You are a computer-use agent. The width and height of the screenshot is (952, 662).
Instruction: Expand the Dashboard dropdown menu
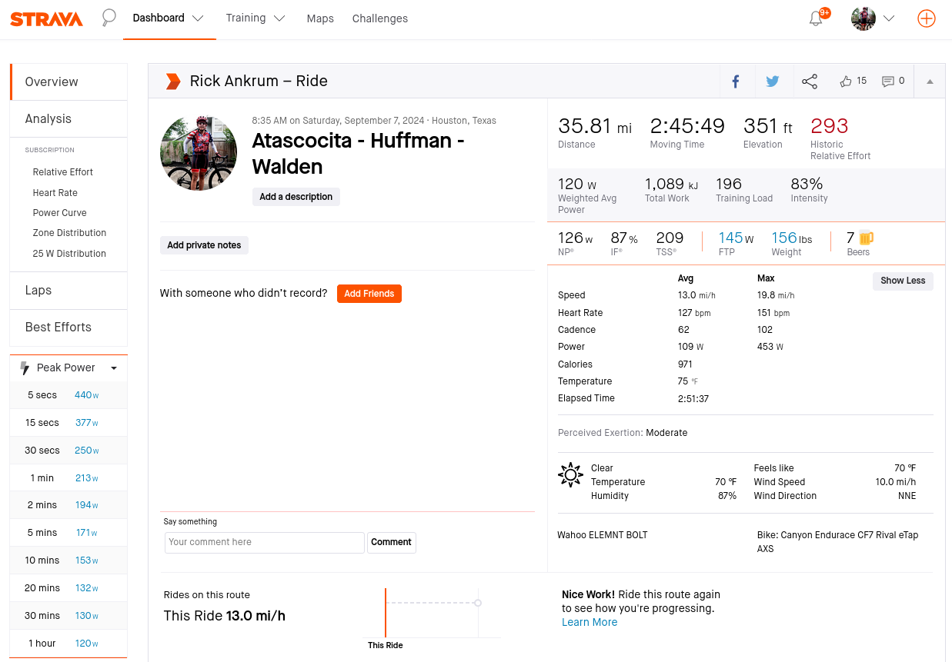click(198, 18)
